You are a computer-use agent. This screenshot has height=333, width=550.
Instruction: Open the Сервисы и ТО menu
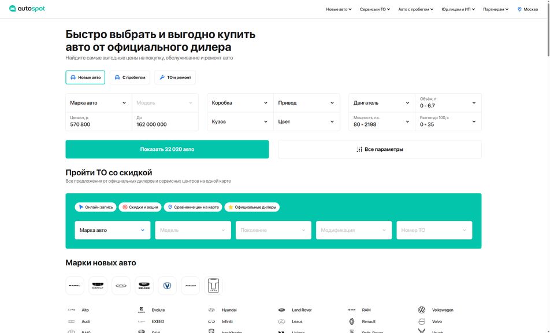375,9
